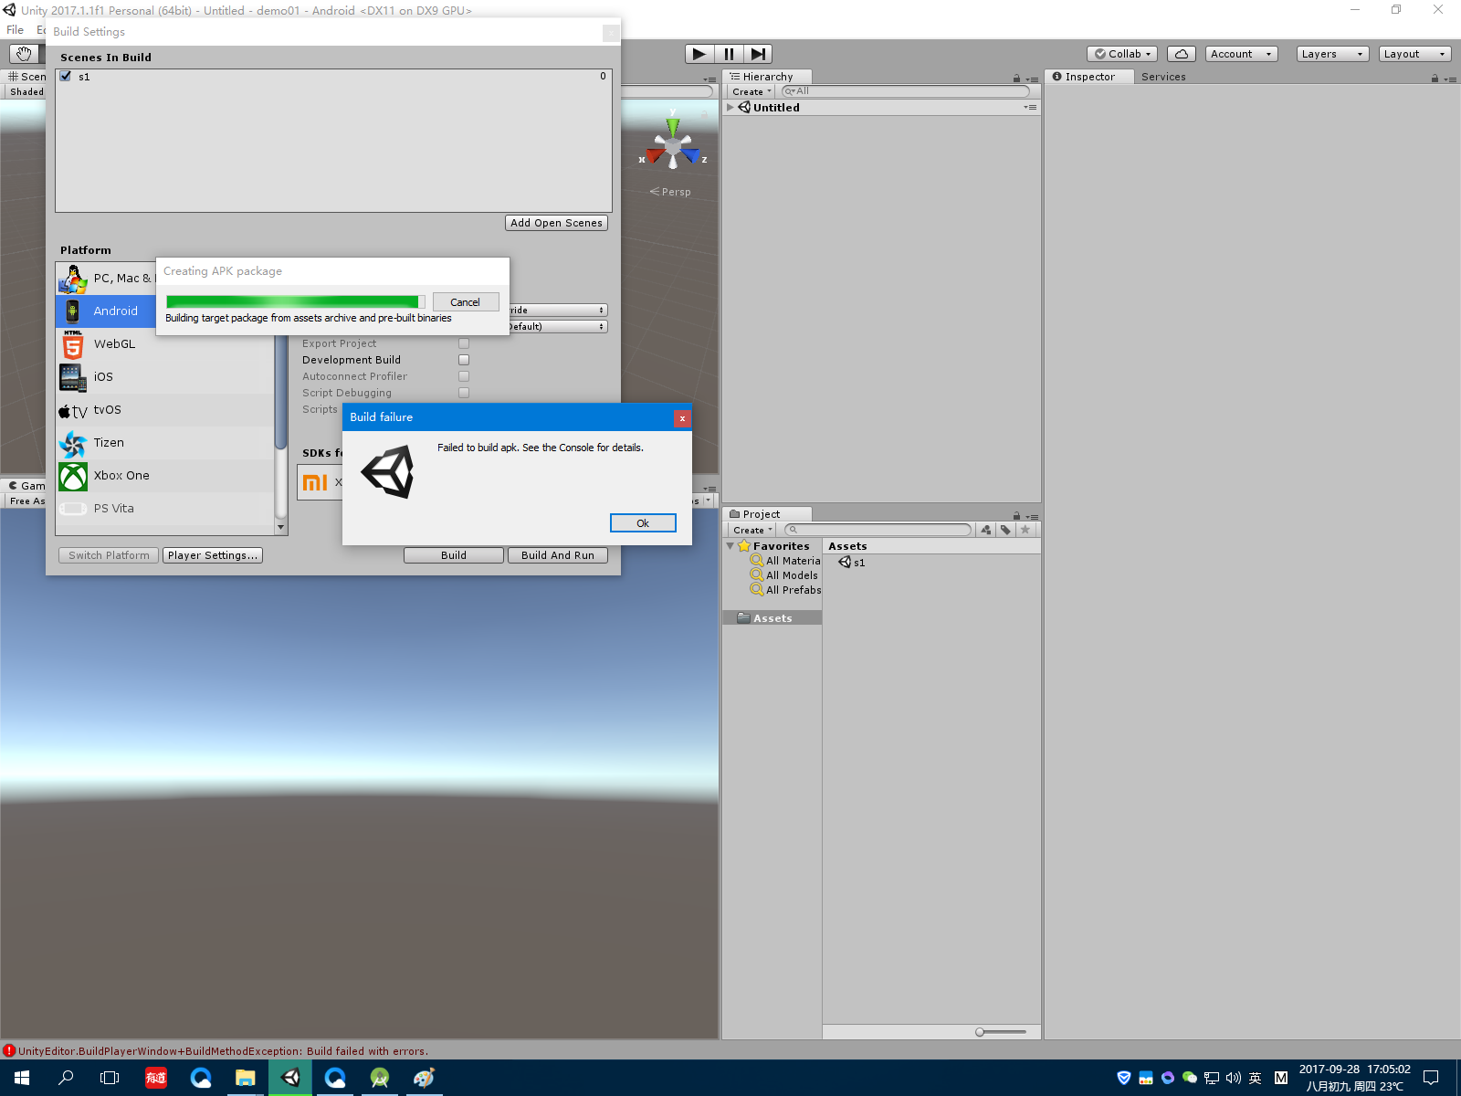The width and height of the screenshot is (1461, 1096).
Task: Open Android Studio from taskbar
Action: click(380, 1078)
